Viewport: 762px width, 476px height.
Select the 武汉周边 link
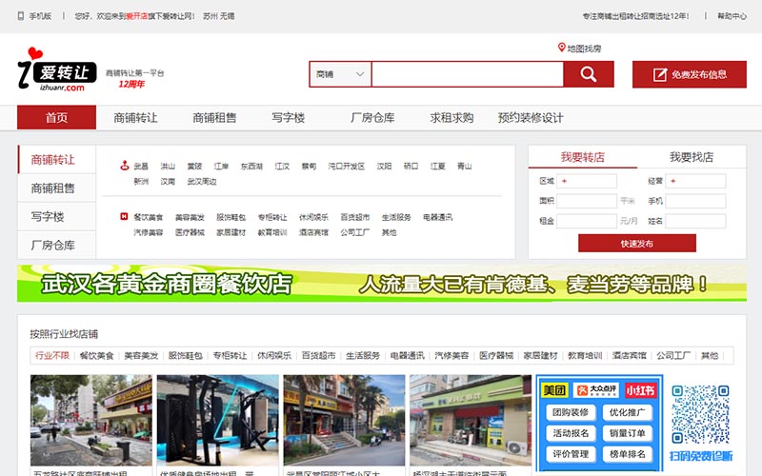pos(202,182)
